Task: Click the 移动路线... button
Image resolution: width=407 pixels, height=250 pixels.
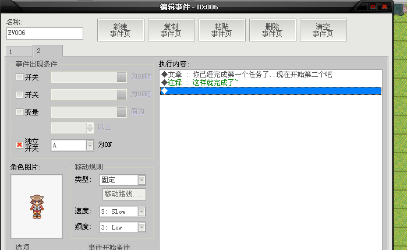Action: pyautogui.click(x=124, y=194)
